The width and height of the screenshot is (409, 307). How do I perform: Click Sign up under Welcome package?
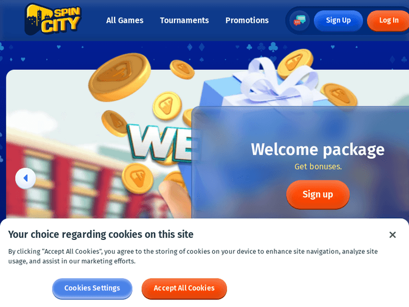click(318, 194)
